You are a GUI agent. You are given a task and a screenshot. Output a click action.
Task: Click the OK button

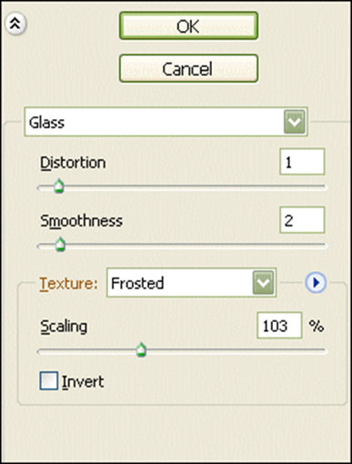tap(188, 26)
